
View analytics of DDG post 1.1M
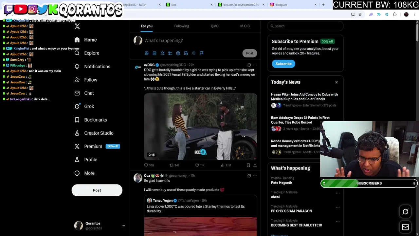pos(226,165)
